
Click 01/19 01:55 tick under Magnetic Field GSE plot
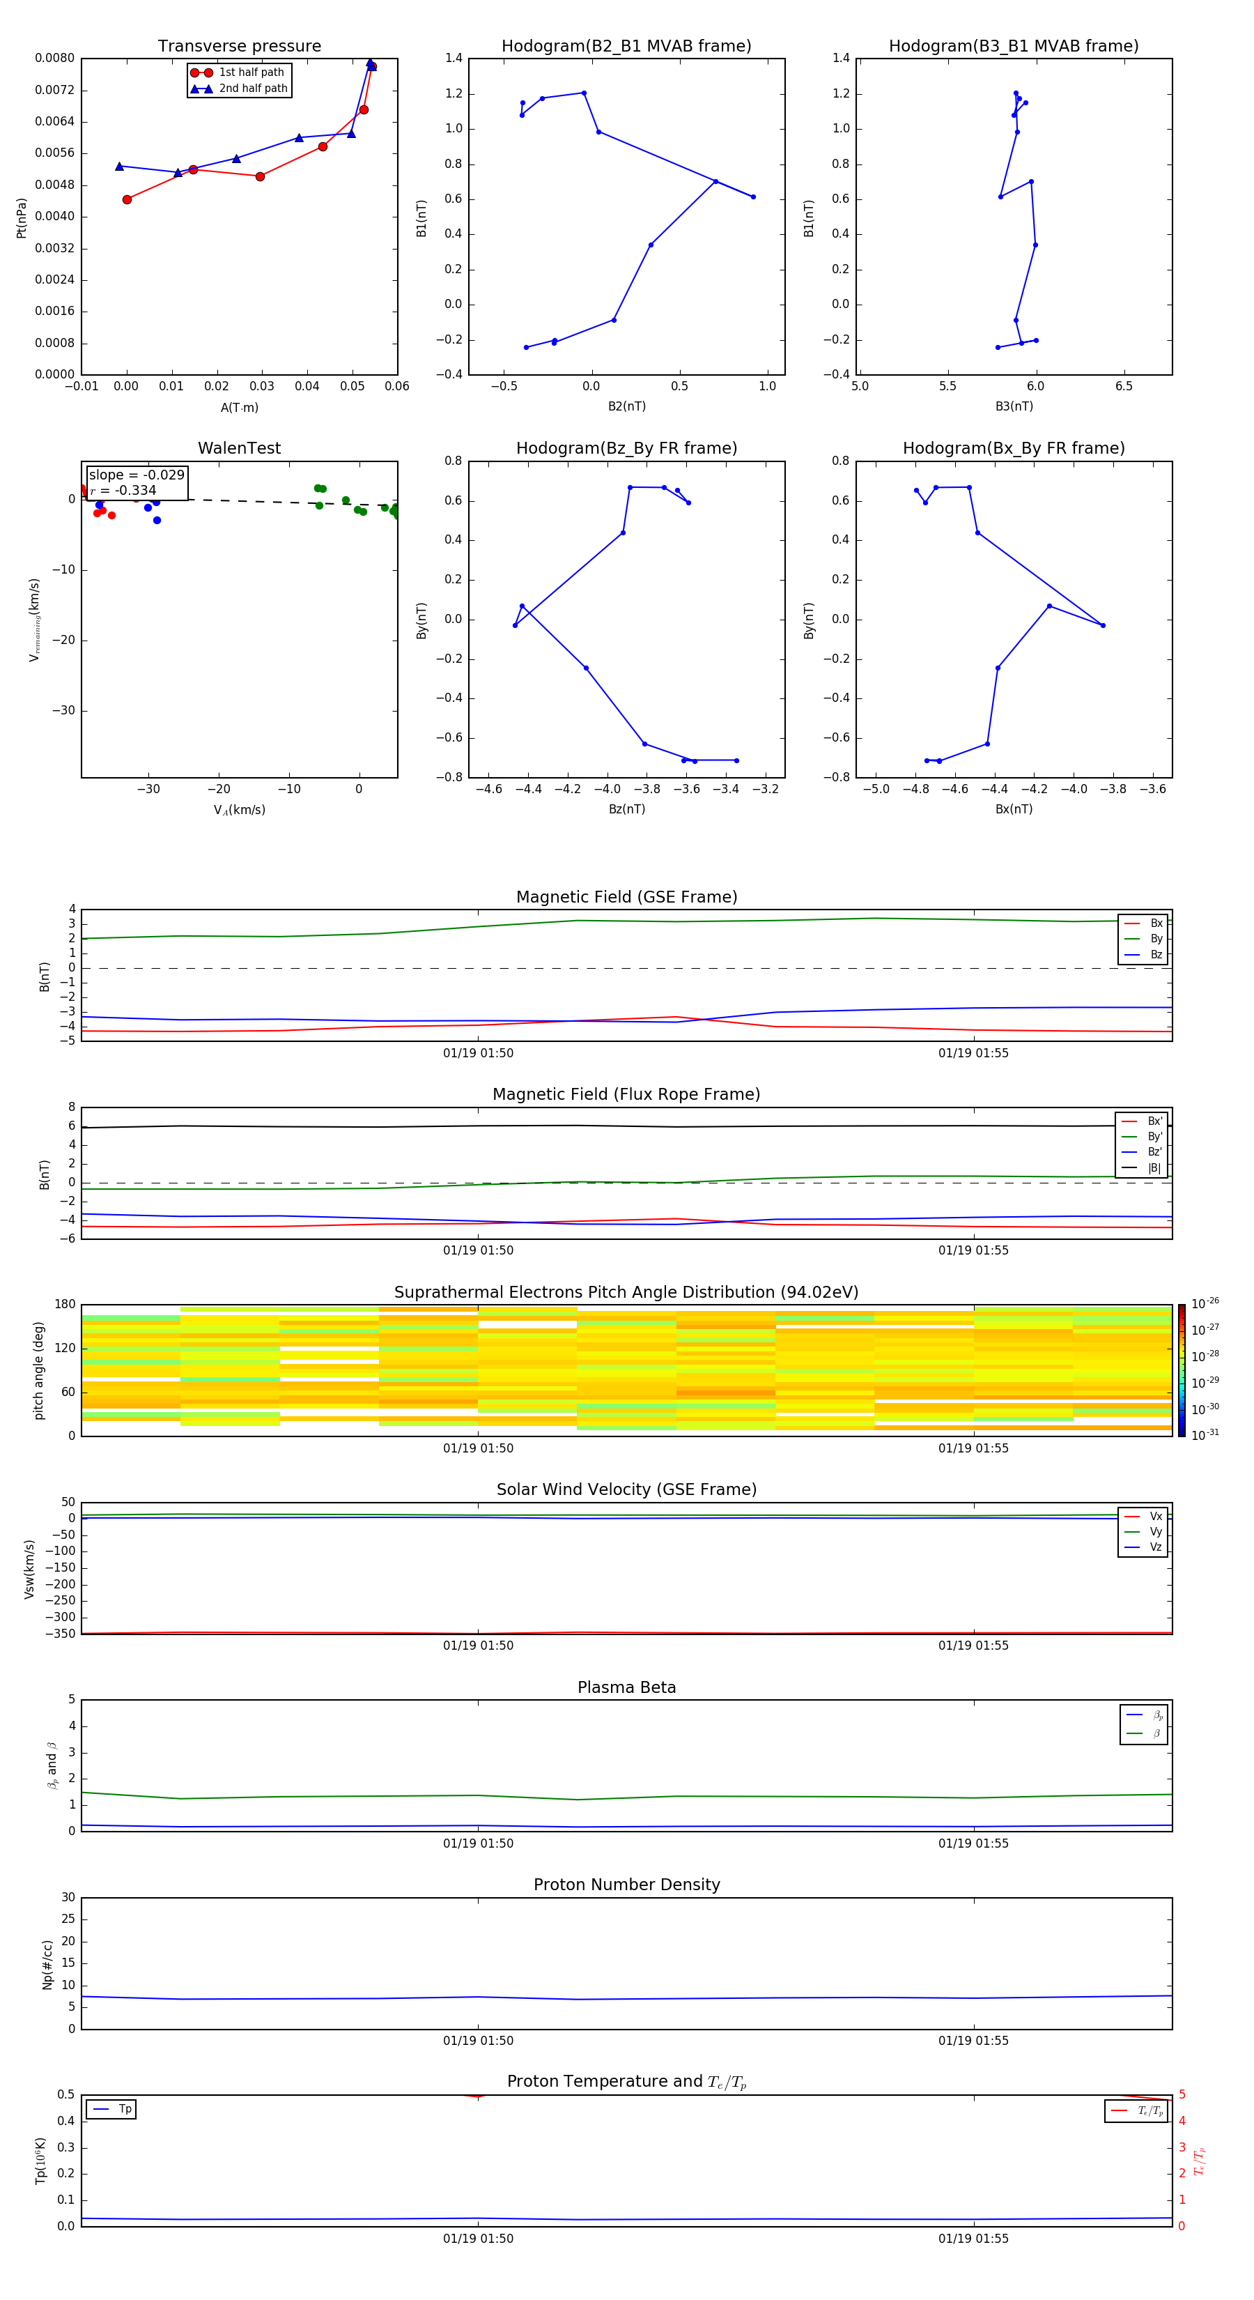[x=973, y=1052]
